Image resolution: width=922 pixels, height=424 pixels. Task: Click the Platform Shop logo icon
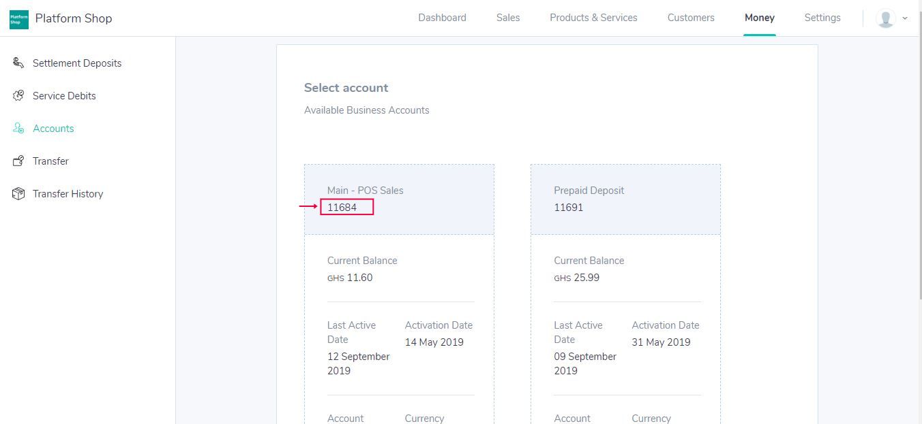(19, 19)
